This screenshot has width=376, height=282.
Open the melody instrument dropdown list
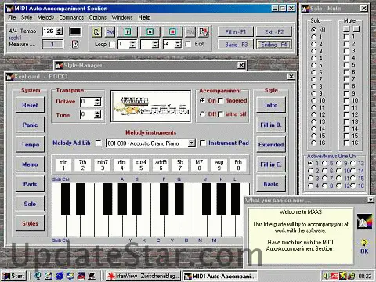coord(192,143)
